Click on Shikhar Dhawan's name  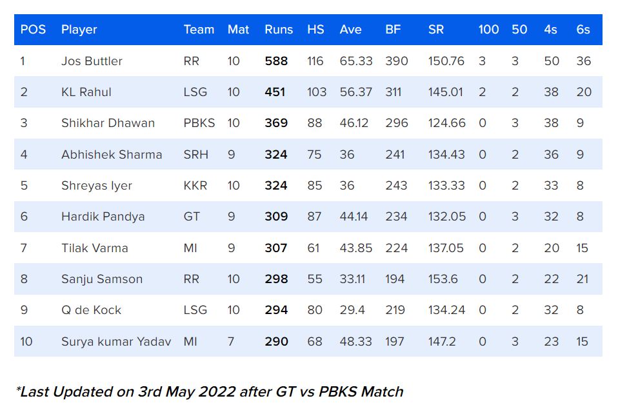108,123
